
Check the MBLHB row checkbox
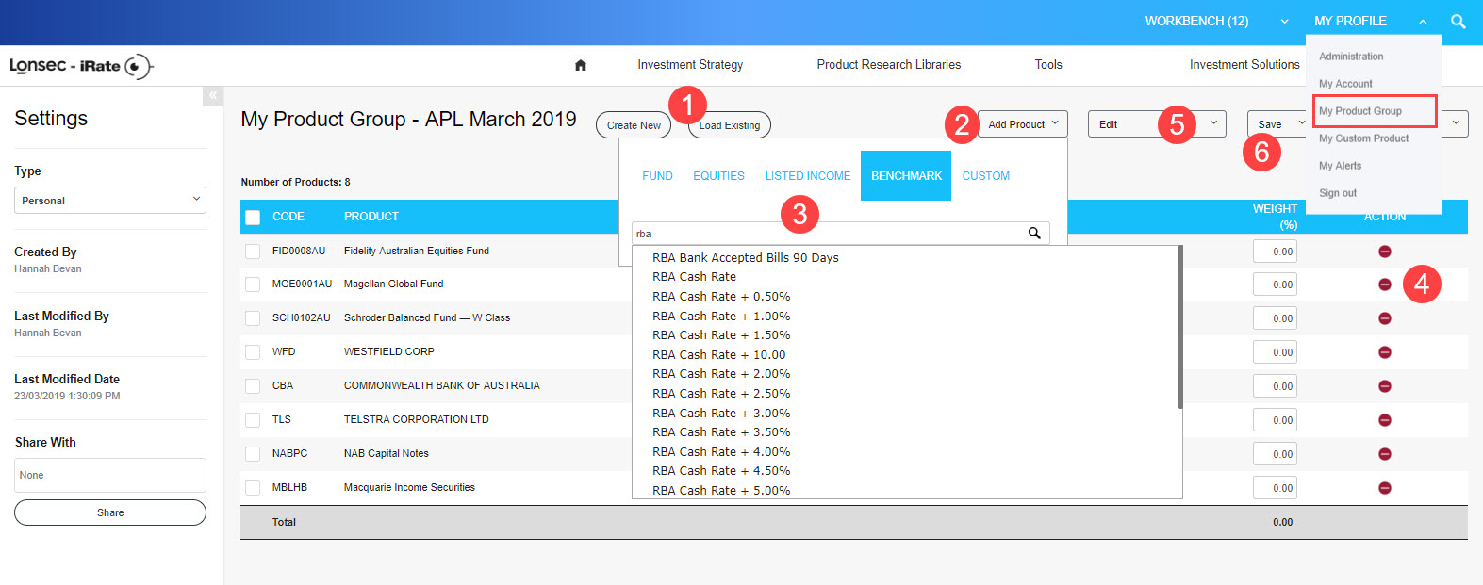pos(253,488)
